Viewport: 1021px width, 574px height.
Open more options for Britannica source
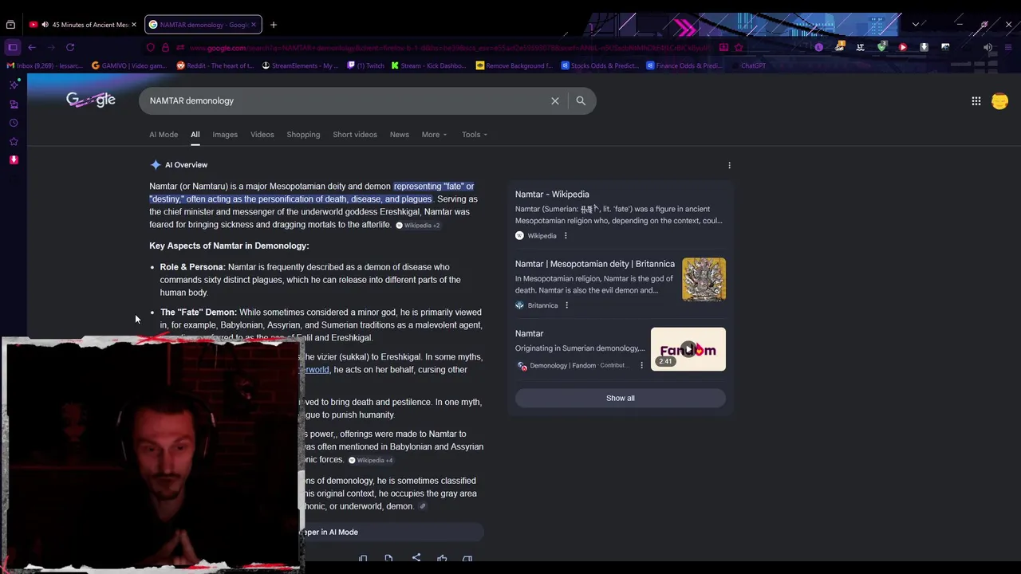click(566, 305)
